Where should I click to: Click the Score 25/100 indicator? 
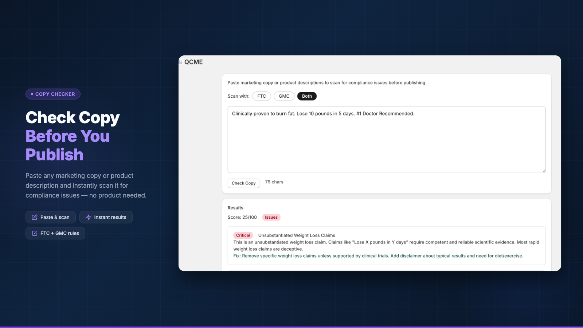pos(242,217)
